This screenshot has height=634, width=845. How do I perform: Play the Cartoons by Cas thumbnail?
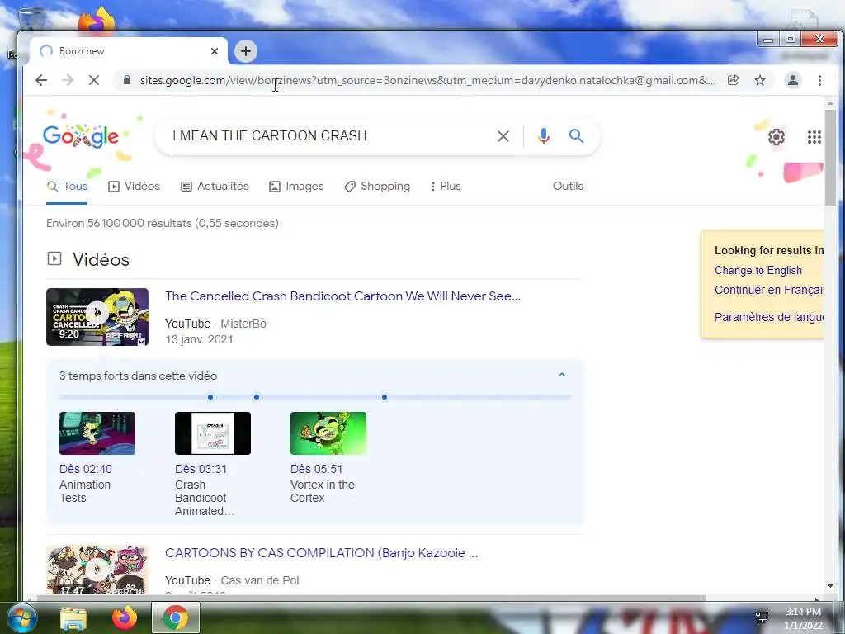[97, 570]
